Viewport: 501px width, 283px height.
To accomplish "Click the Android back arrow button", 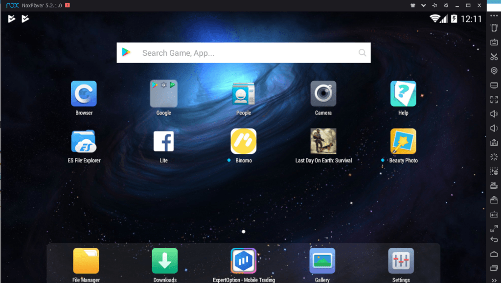I will pos(494,239).
